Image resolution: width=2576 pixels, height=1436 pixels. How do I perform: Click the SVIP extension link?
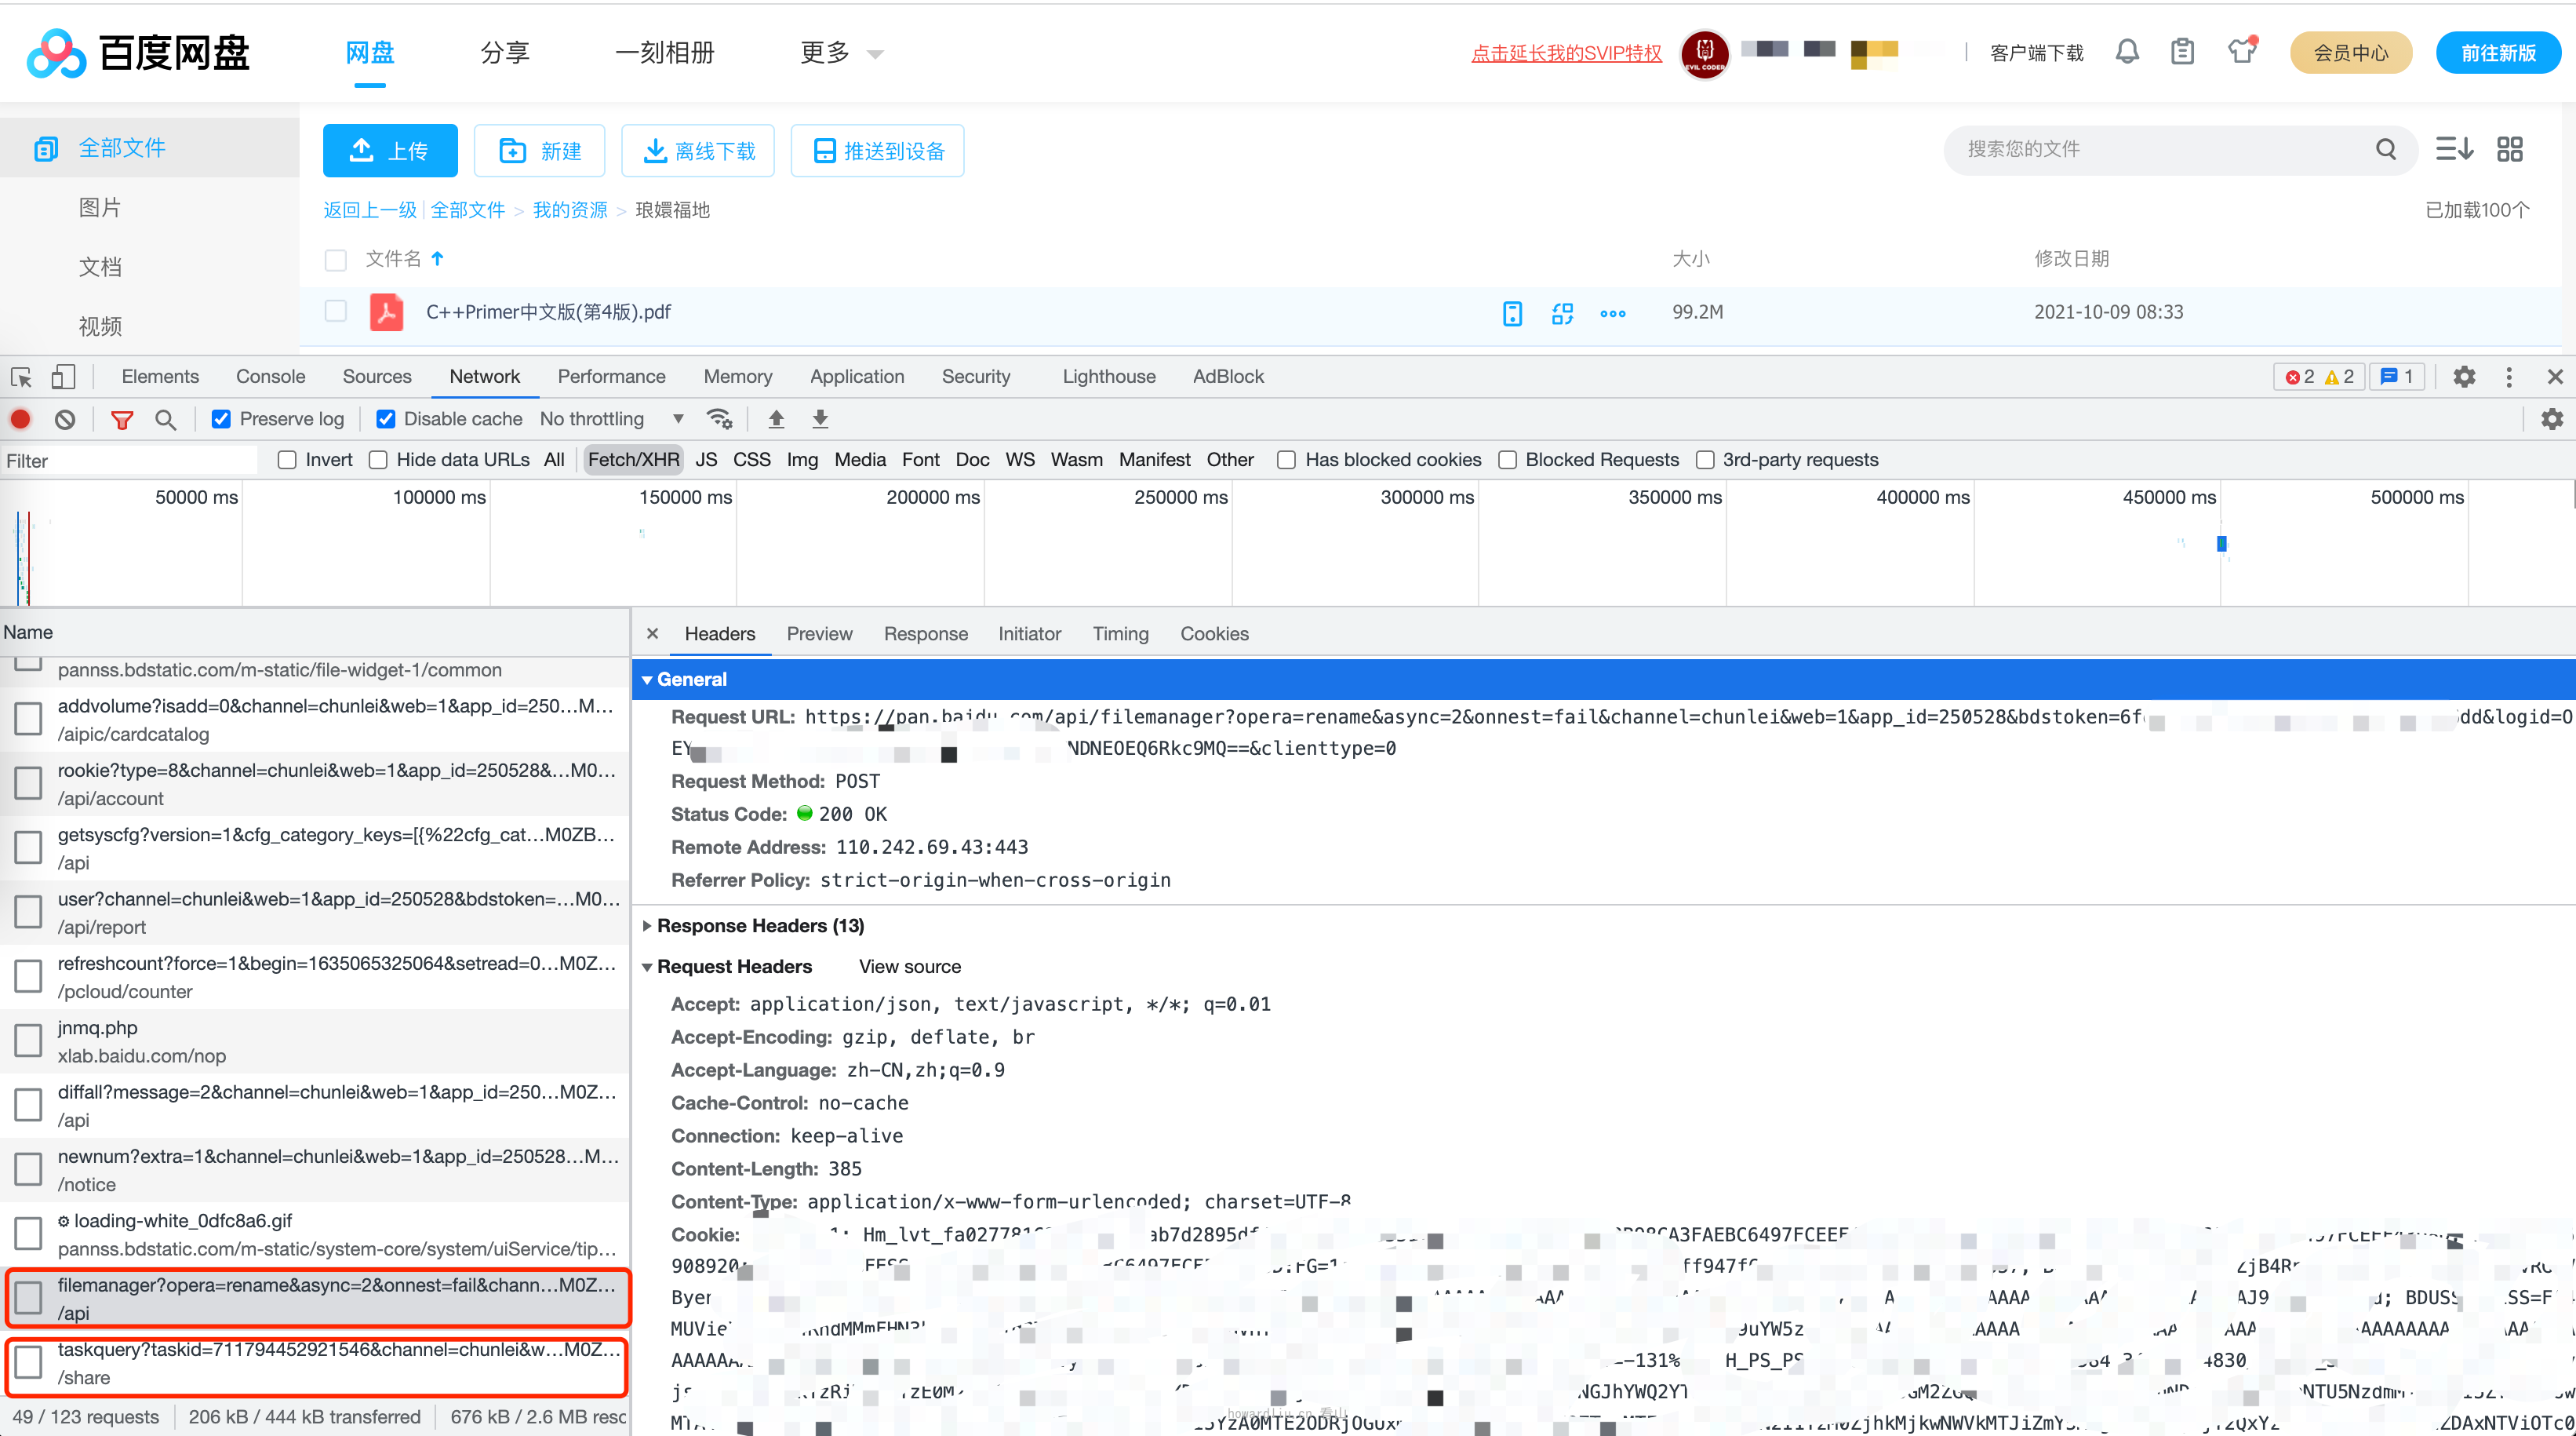pyautogui.click(x=1566, y=53)
